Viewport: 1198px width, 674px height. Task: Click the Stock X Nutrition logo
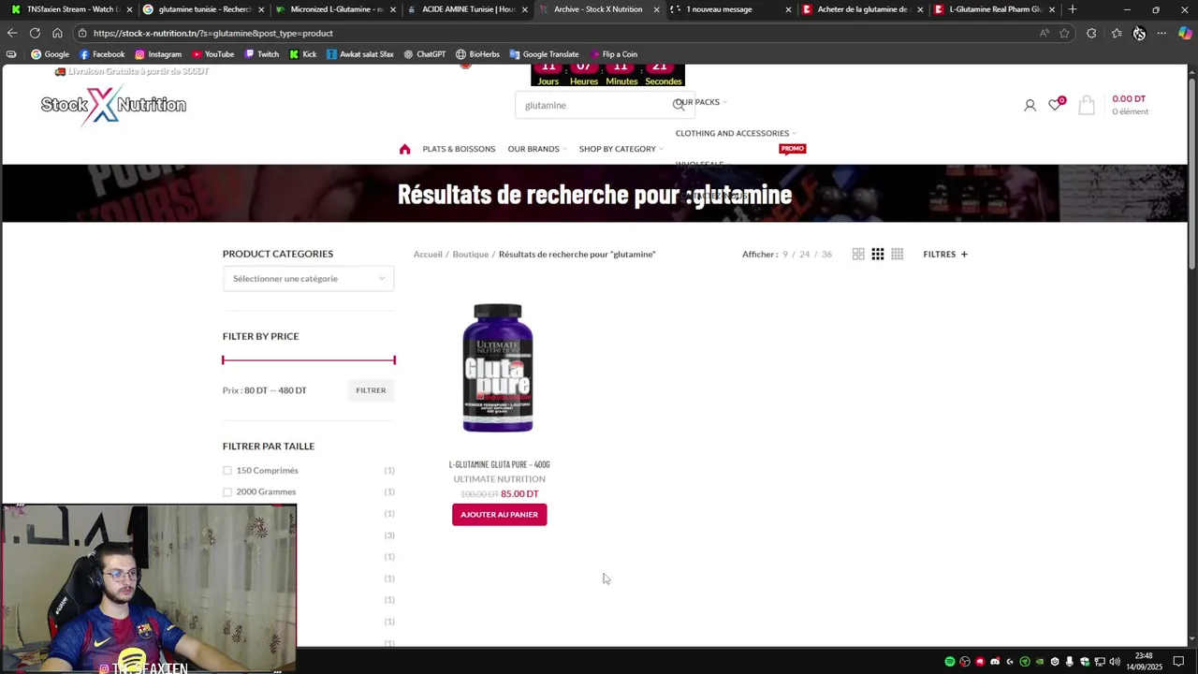[113, 105]
